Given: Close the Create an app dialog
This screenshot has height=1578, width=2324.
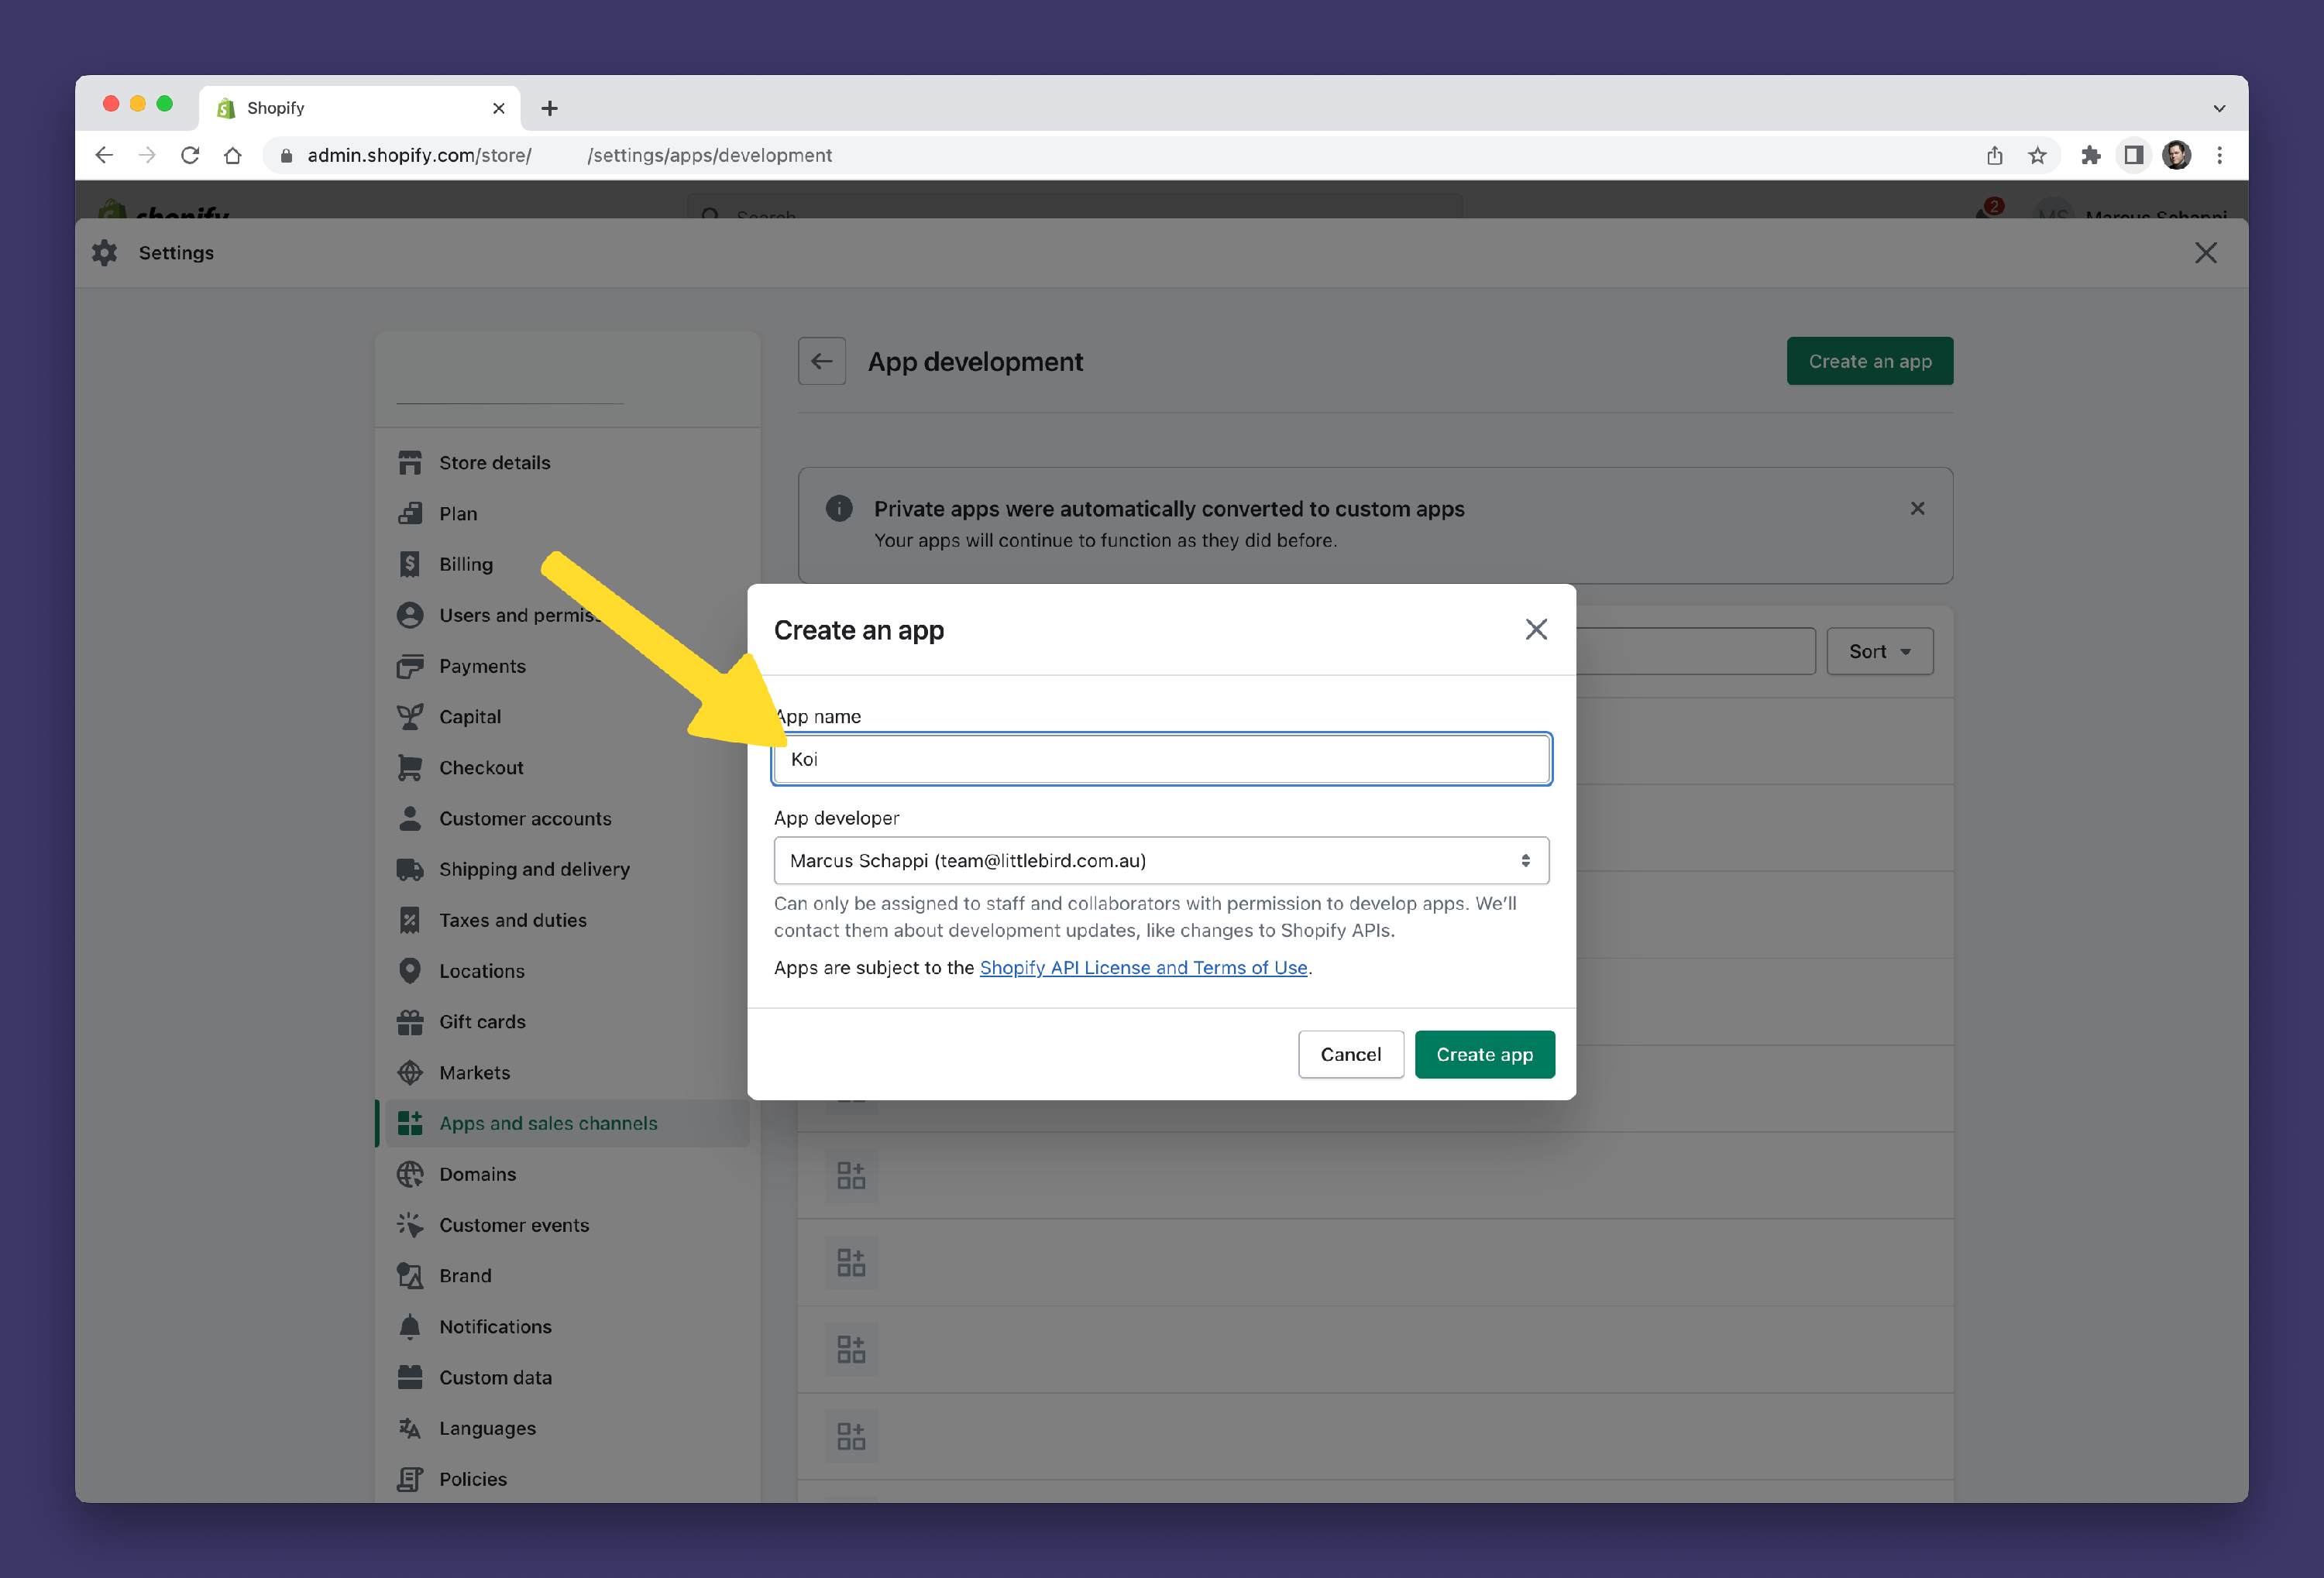Looking at the screenshot, I should click(1536, 629).
